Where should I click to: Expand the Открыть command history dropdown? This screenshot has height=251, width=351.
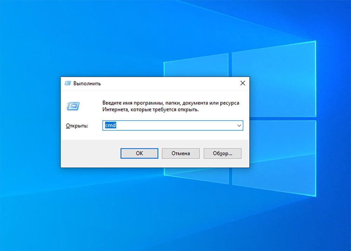click(239, 125)
